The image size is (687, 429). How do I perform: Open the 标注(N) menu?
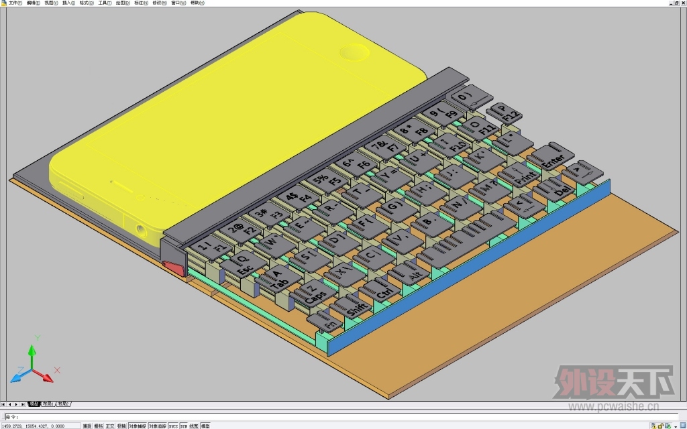click(x=141, y=3)
